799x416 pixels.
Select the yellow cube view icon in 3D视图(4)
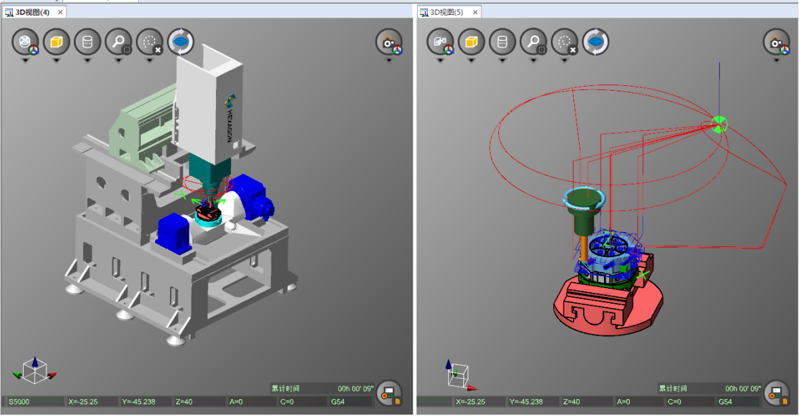pos(56,42)
